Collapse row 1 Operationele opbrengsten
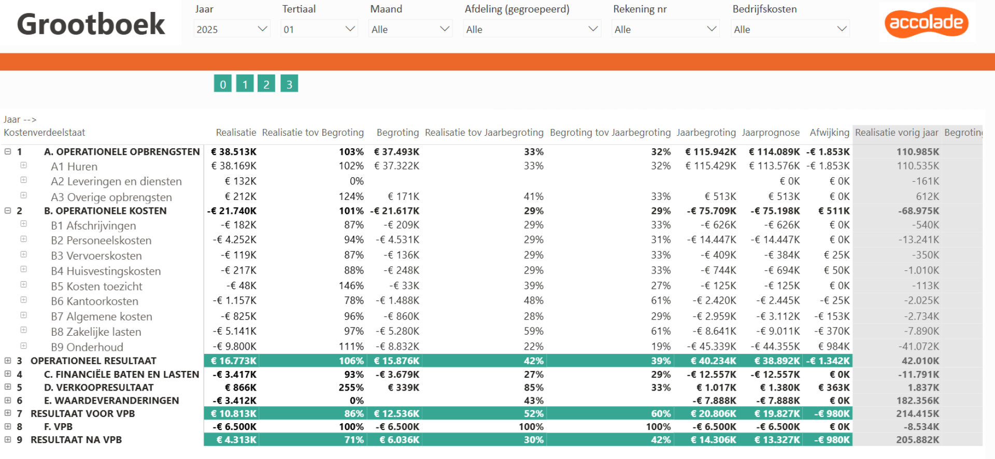 (8, 152)
